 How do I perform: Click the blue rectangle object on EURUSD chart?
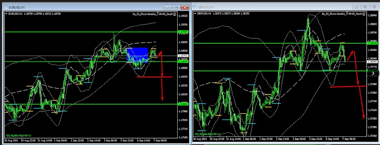pos(137,55)
